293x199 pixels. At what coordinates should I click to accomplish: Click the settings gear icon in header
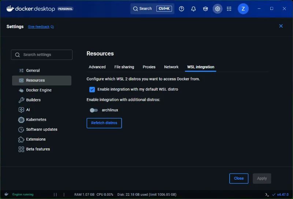(x=218, y=9)
